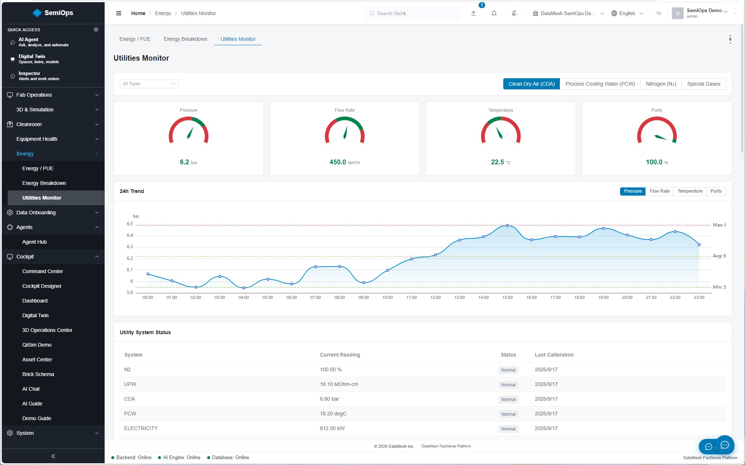Image resolution: width=745 pixels, height=465 pixels.
Task: Collapse the sidebar with double chevron
Action: click(x=53, y=456)
